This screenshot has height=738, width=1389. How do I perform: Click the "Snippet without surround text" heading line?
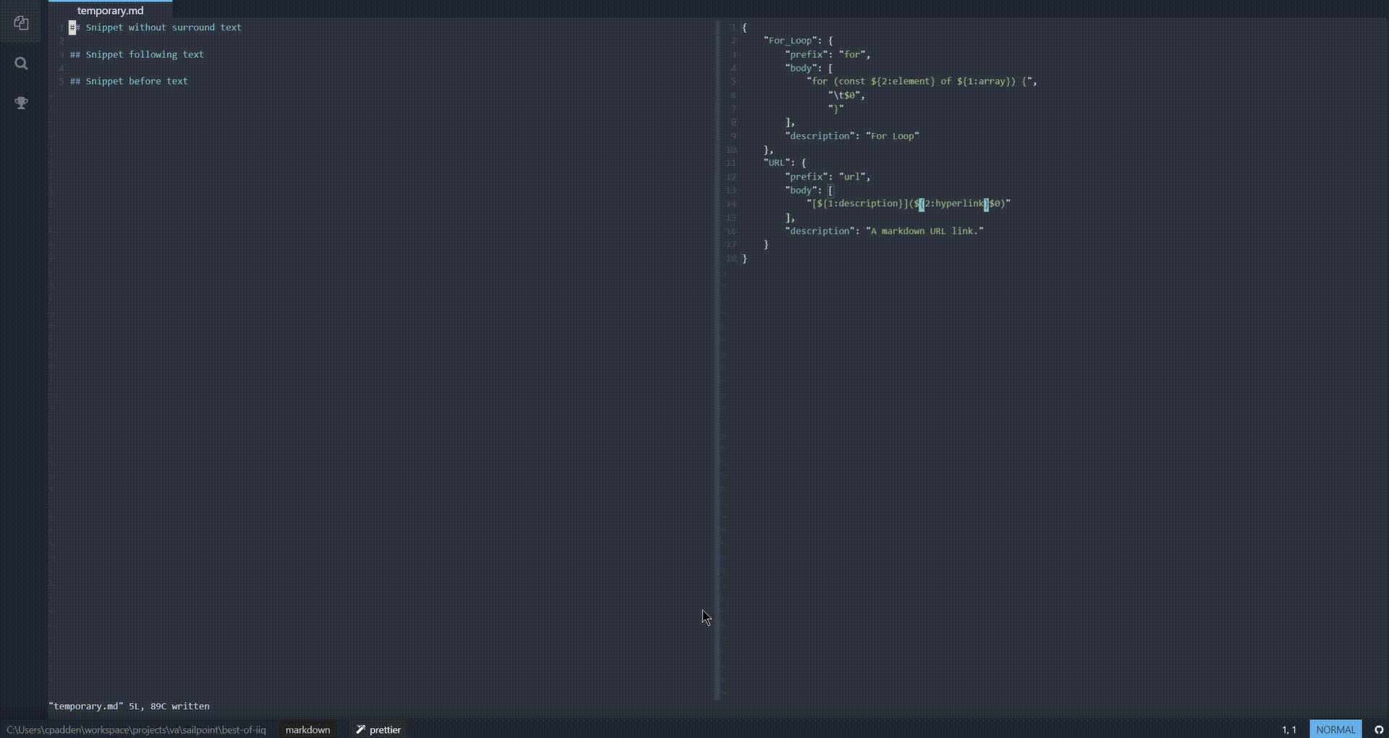coord(156,27)
